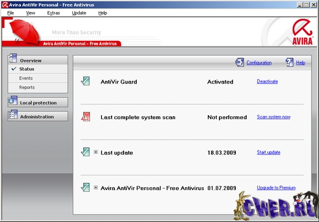This screenshot has height=222, width=319.
Task: Open the Configuration link
Action: [259, 62]
